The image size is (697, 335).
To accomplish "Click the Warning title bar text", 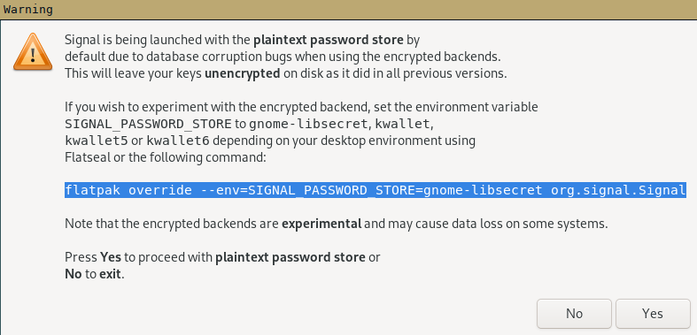I will 28,10.
